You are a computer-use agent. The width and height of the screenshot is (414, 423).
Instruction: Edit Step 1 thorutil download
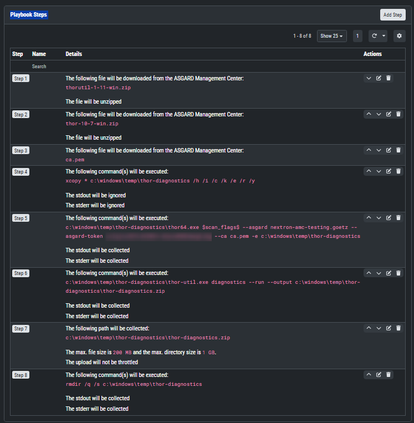click(x=379, y=78)
